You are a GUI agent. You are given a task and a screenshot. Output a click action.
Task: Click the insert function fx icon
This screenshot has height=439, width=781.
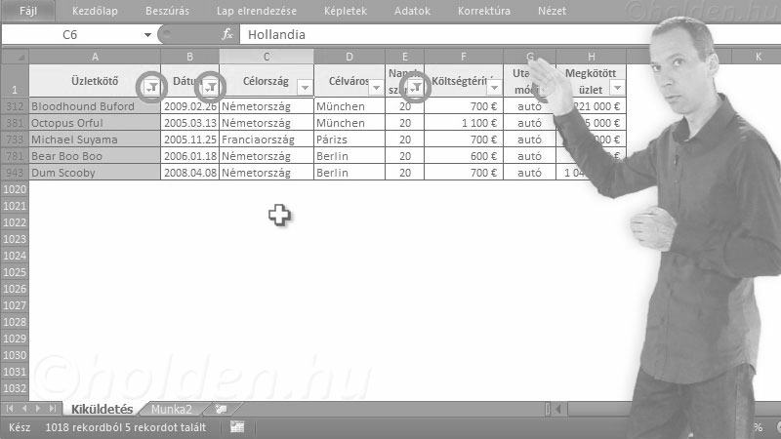(227, 34)
